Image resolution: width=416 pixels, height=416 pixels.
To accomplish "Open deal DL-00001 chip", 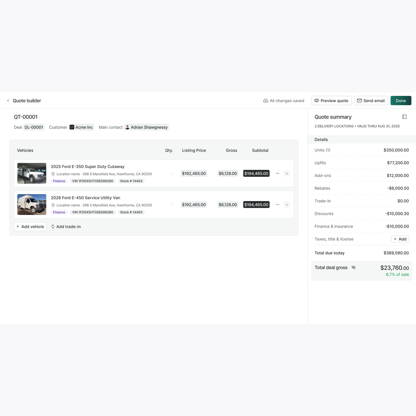I will [34, 127].
